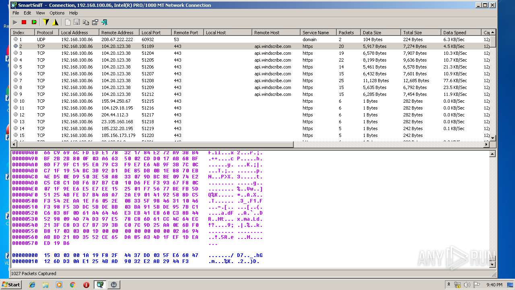Image resolution: width=515 pixels, height=290 pixels.
Task: Sort by the Packets column header
Action: coord(349,33)
